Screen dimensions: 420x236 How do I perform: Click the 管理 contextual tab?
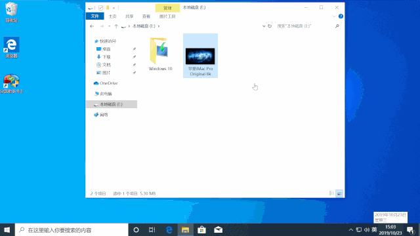point(167,8)
